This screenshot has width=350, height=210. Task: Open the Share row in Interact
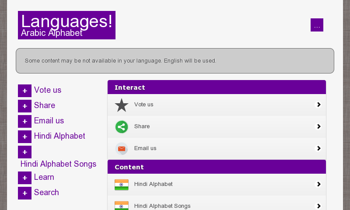click(217, 126)
